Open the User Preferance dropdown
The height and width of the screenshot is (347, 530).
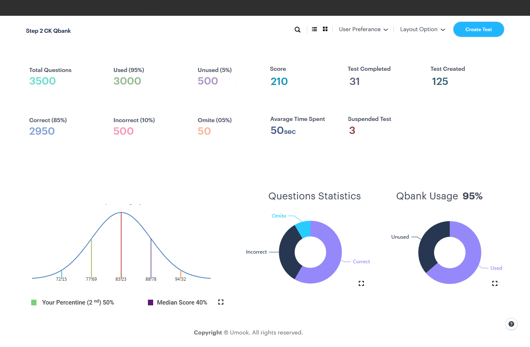tap(363, 30)
